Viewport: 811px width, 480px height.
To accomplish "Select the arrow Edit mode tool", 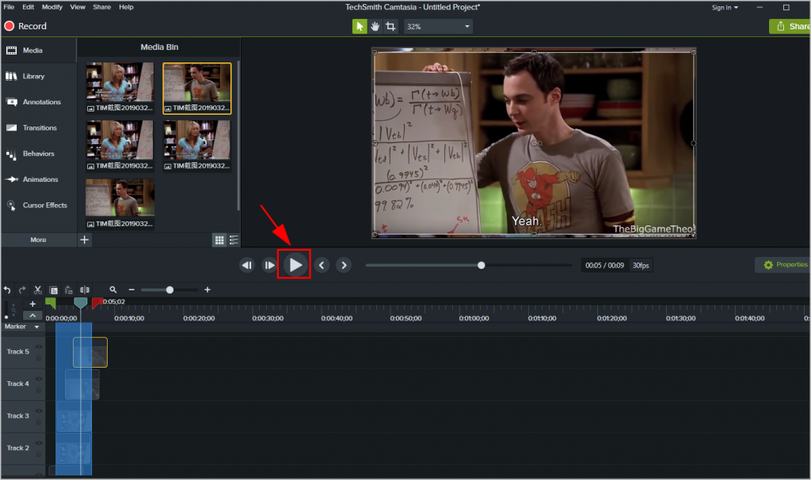I will coord(360,26).
